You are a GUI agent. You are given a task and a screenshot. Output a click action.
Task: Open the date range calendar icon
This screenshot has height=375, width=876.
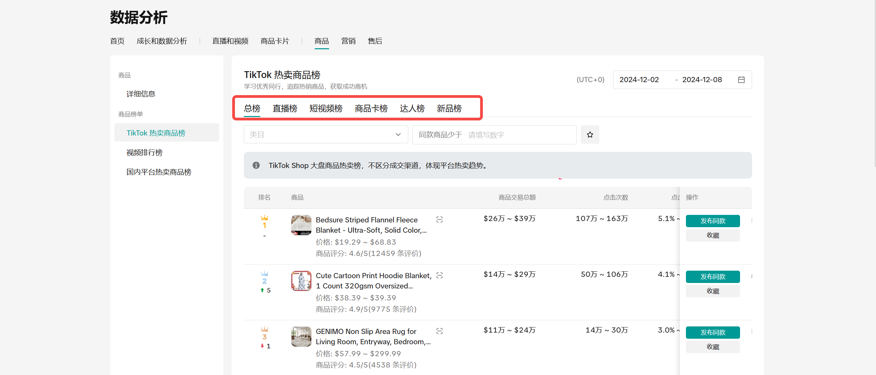pos(741,80)
